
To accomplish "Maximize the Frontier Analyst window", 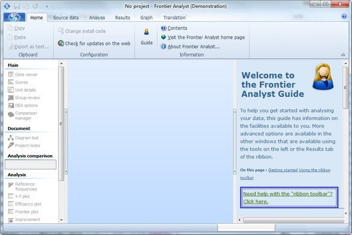I will click(326, 4).
